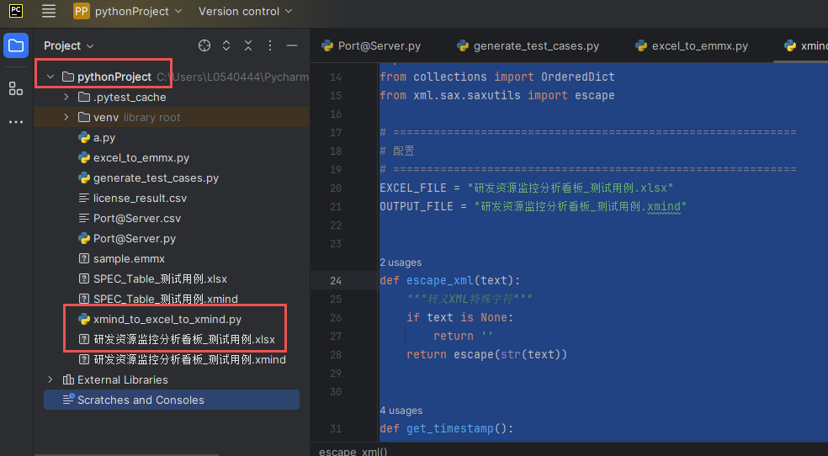Click the EXCEL_FILE variable on line 20

413,188
